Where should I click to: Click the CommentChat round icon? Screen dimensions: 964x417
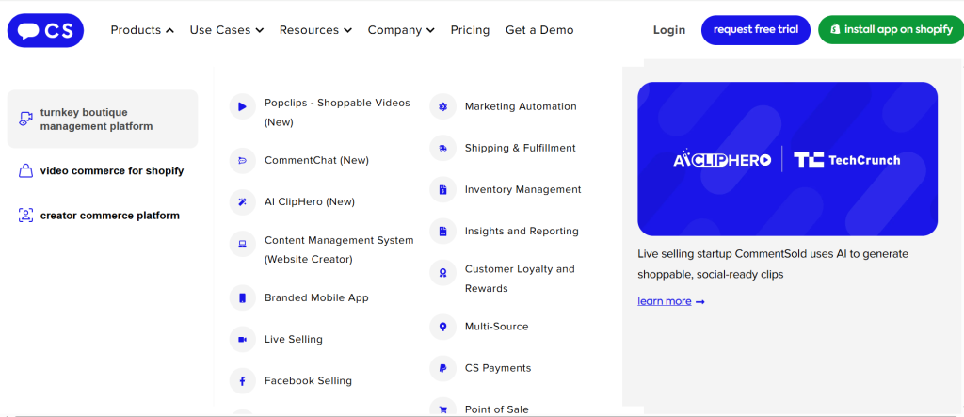coord(242,161)
